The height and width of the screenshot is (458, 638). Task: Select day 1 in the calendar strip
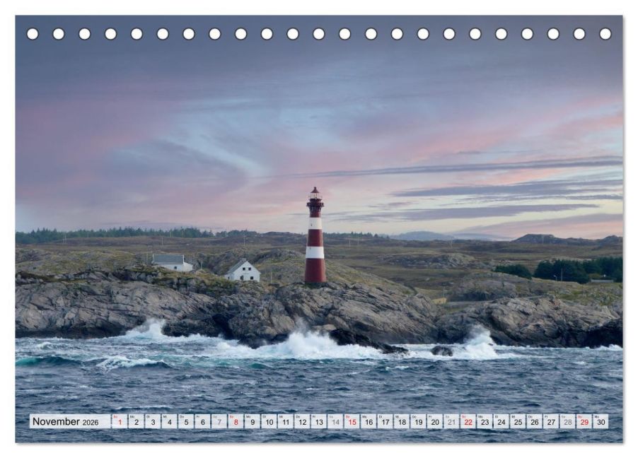coord(120,421)
